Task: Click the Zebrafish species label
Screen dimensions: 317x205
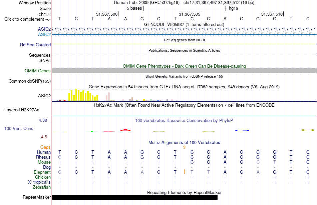Action: tap(42, 187)
